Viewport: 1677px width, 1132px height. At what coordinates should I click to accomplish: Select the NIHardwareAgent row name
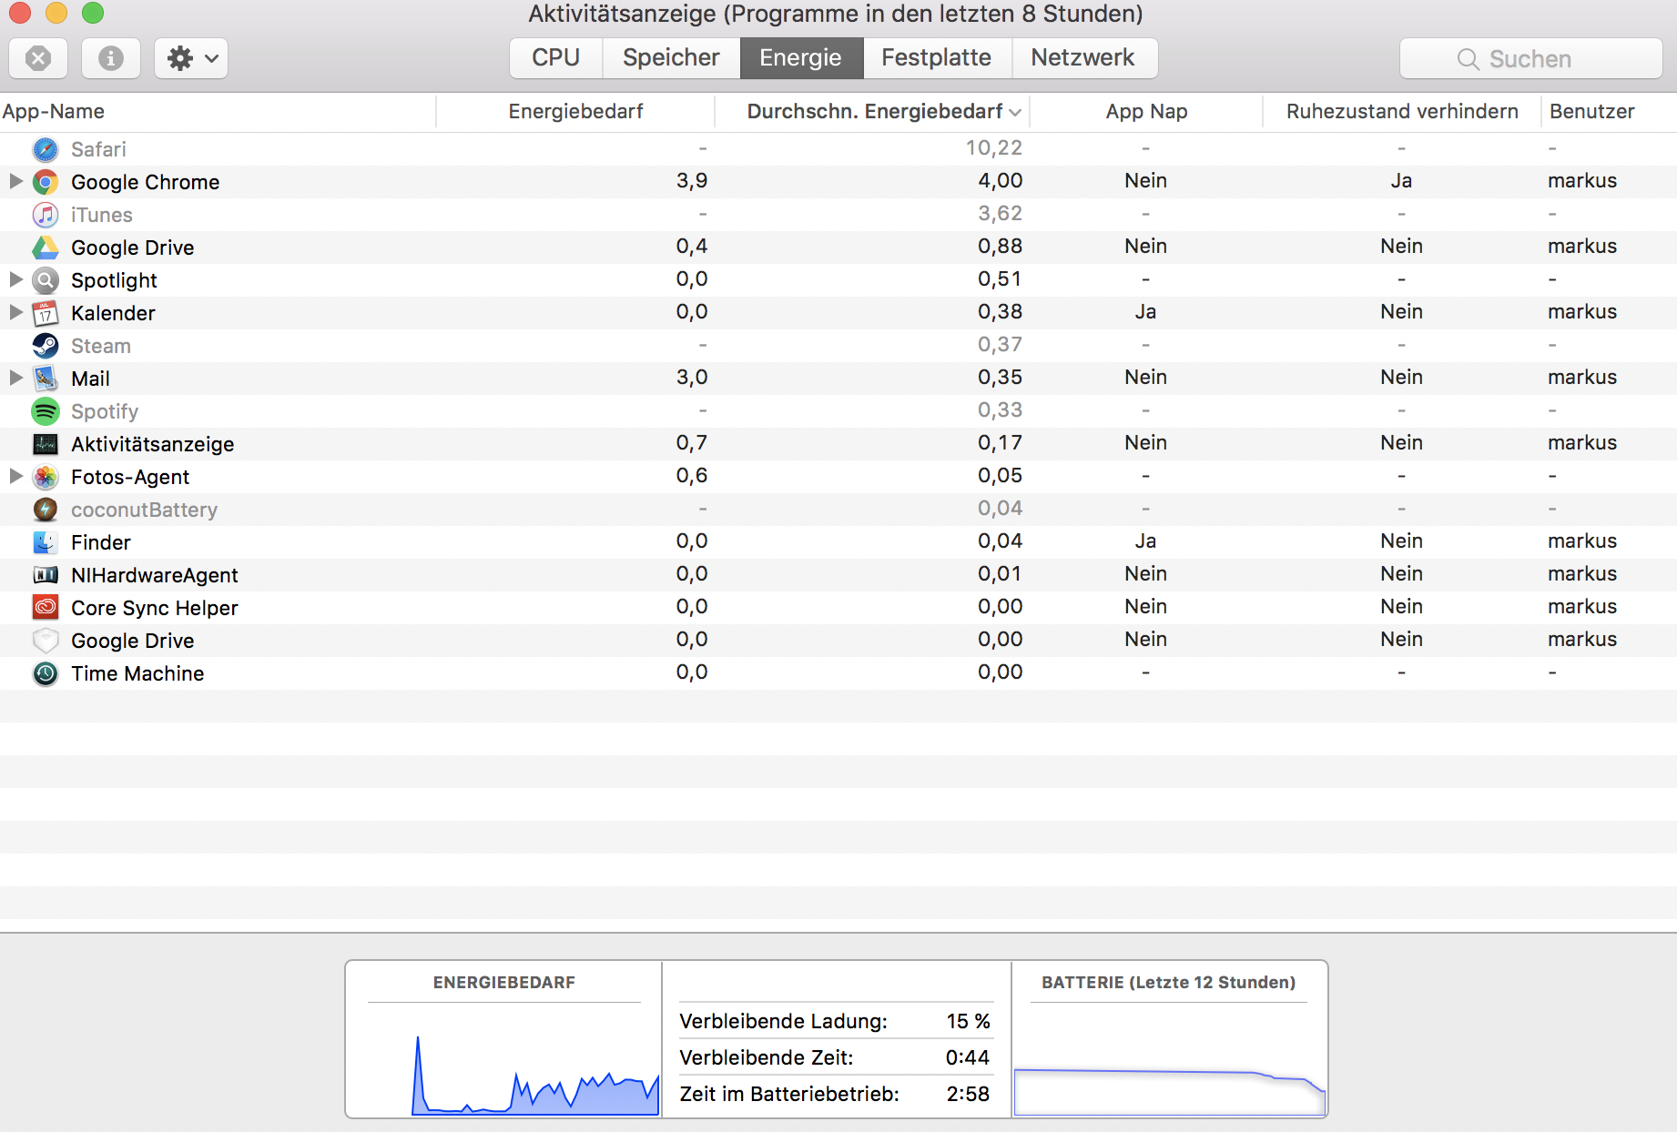155,575
